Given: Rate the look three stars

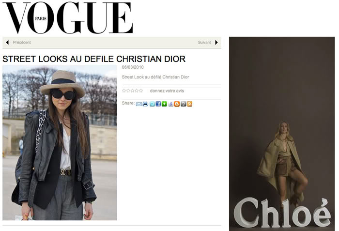Looking at the screenshot, I should [x=132, y=91].
